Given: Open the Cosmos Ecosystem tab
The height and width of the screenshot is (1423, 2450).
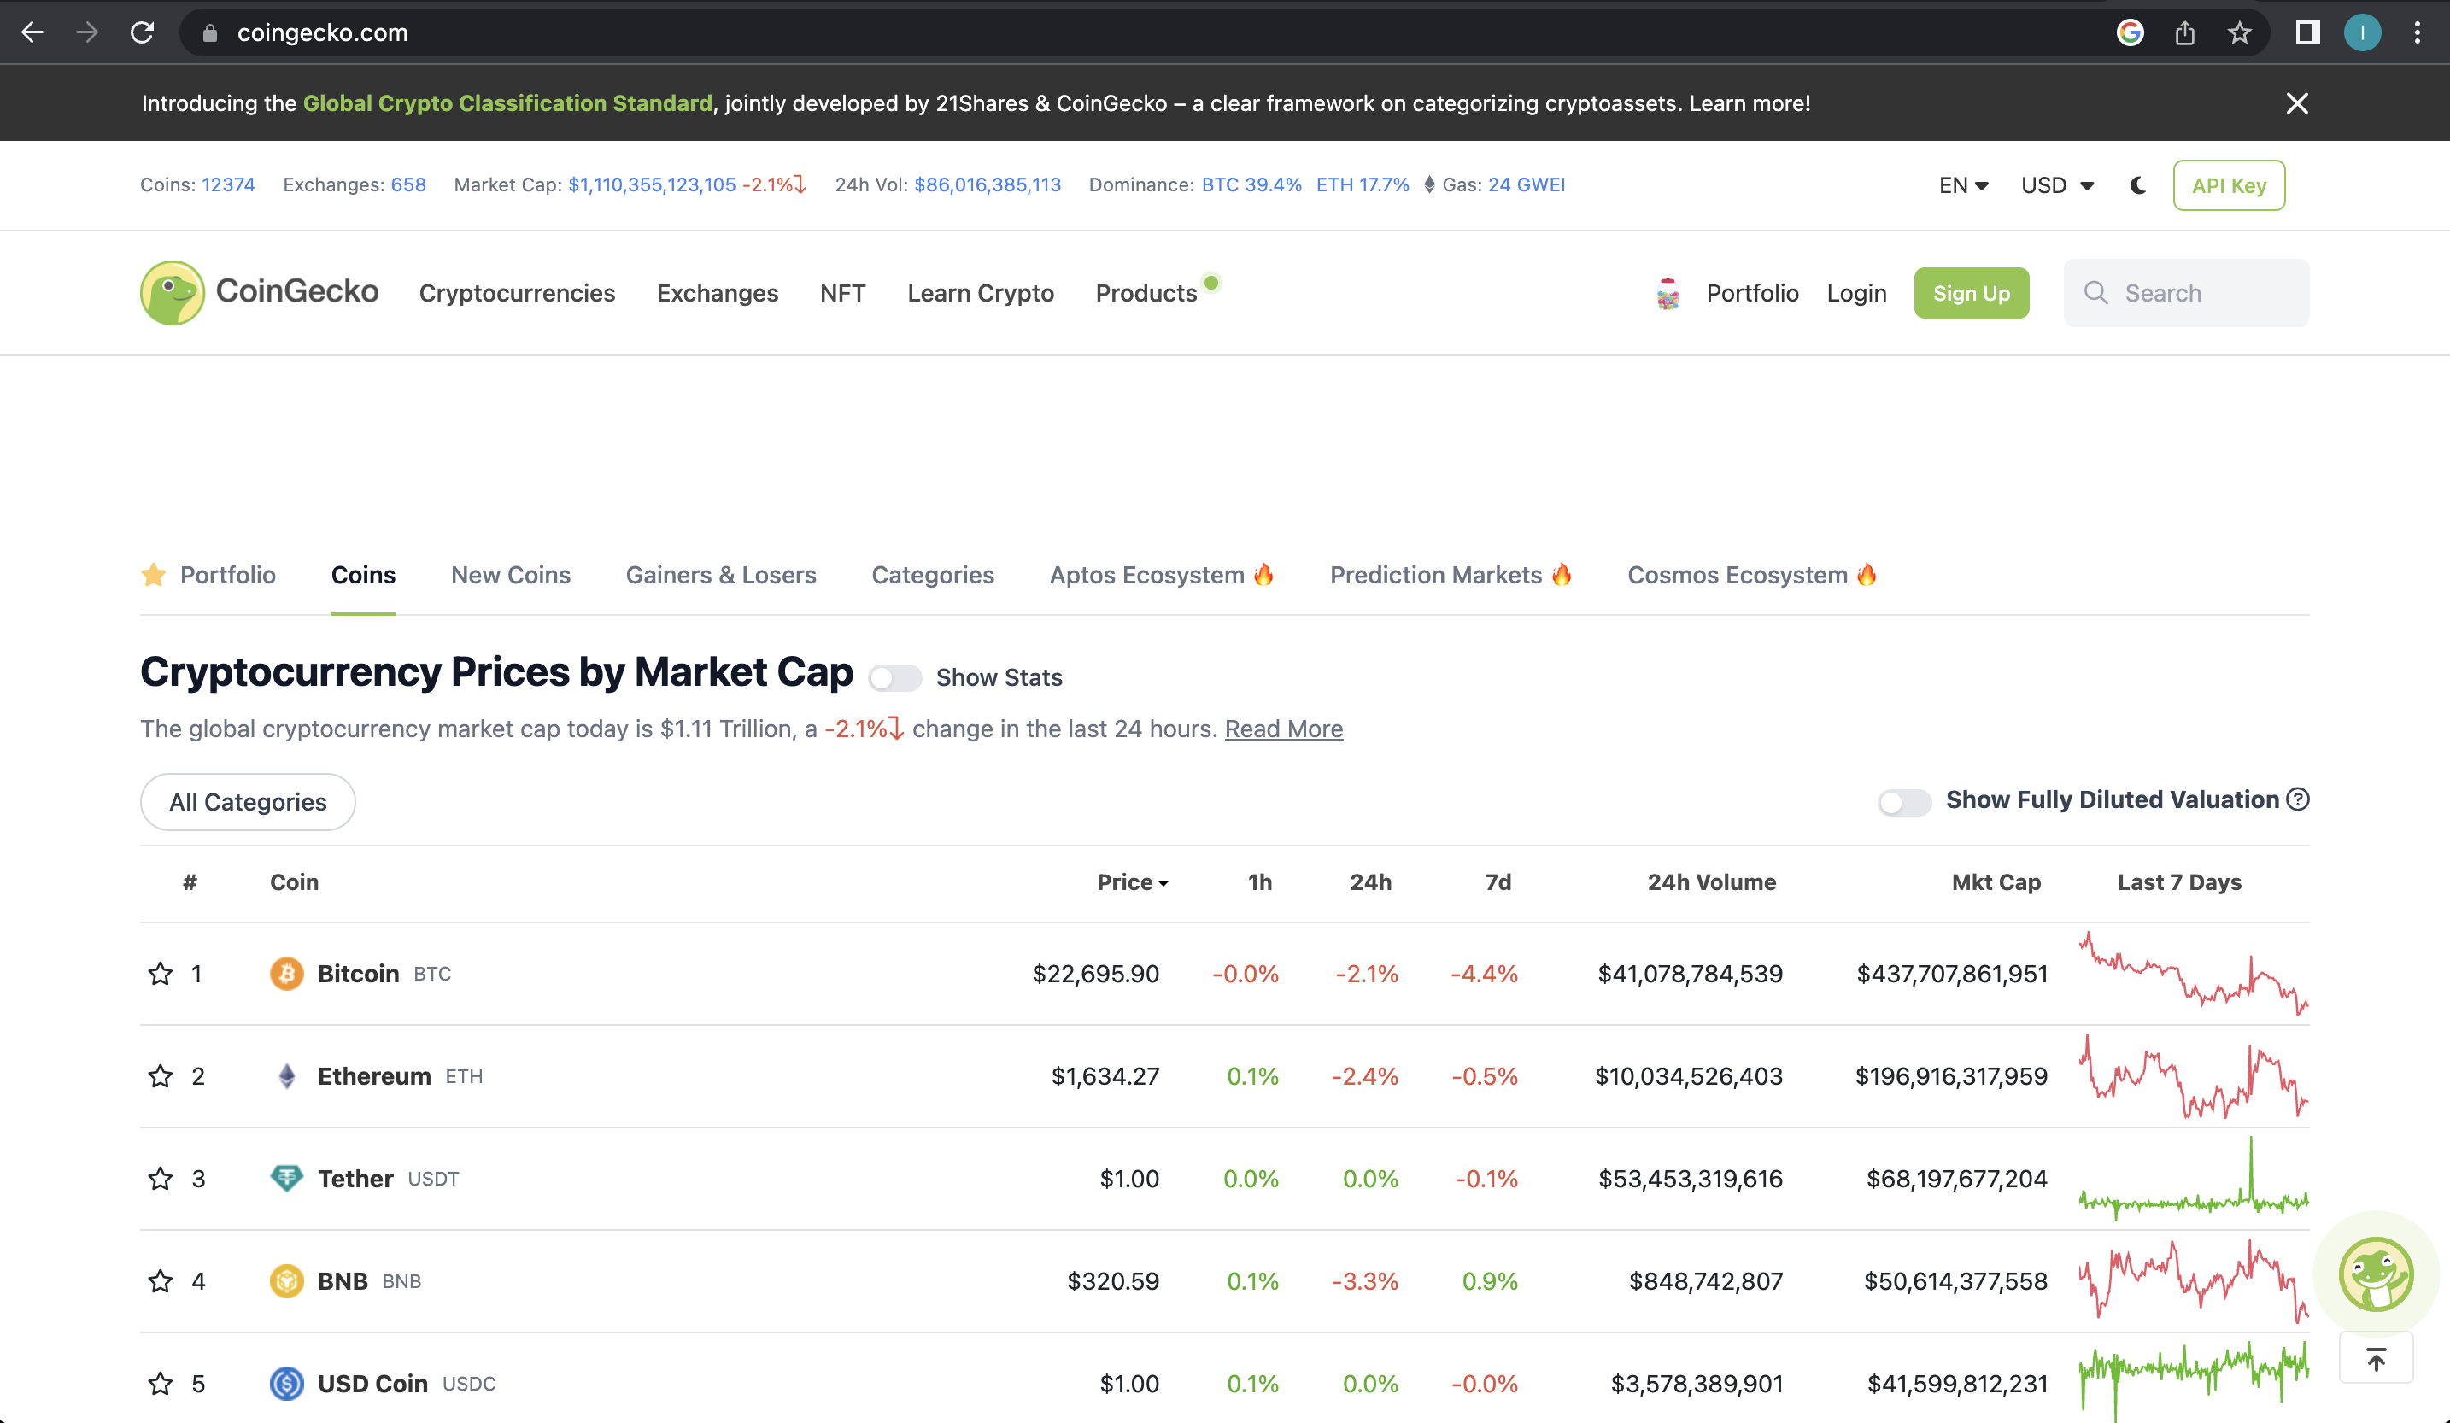Looking at the screenshot, I should 1753,575.
